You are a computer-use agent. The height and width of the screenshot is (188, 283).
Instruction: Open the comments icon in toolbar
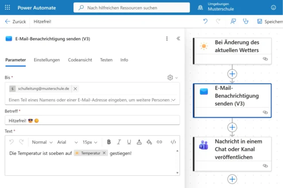[x=233, y=22]
